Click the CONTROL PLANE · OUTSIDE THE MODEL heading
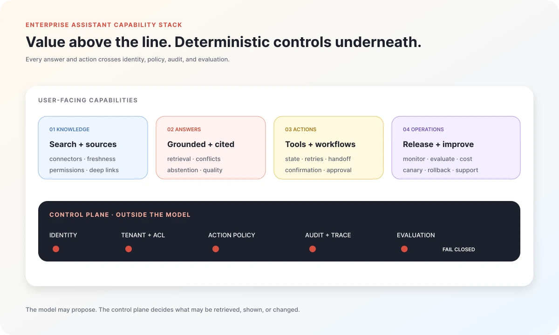Screen dimensions: 559x335 [120, 214]
